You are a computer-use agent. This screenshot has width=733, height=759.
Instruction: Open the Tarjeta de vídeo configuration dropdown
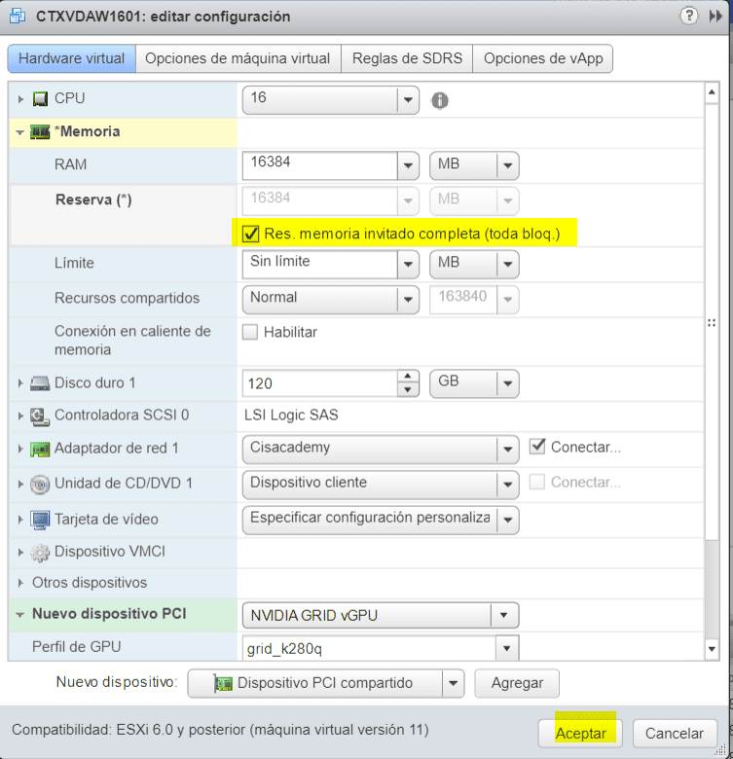coord(380,520)
